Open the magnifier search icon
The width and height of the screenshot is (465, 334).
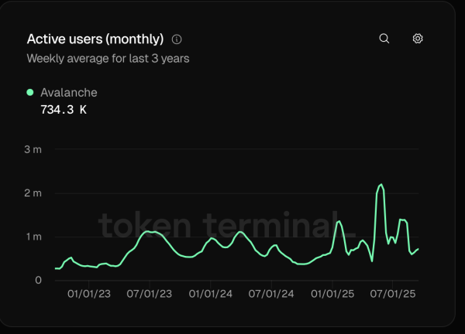click(384, 39)
